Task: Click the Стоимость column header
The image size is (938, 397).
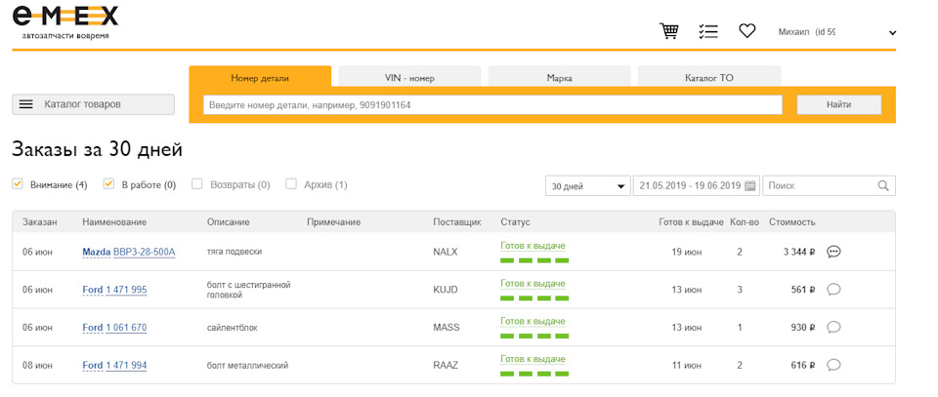Action: point(792,222)
